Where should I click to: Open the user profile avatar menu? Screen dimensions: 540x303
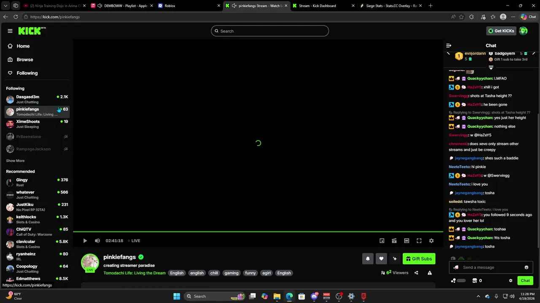tap(524, 31)
